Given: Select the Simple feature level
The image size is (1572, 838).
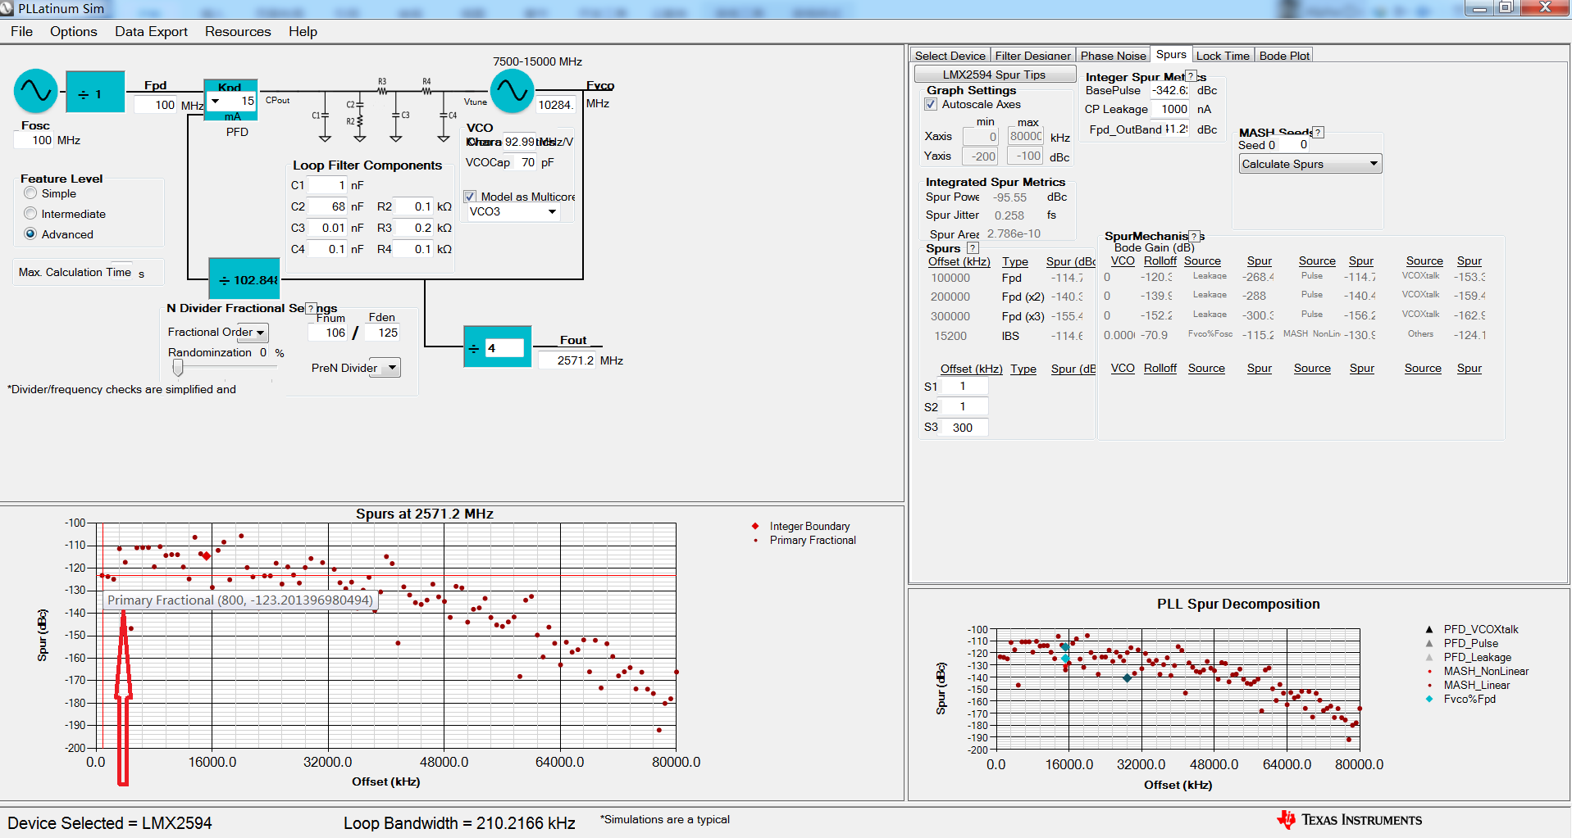Looking at the screenshot, I should (x=30, y=193).
